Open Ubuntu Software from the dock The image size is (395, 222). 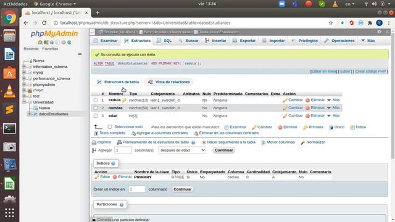click(x=10, y=73)
